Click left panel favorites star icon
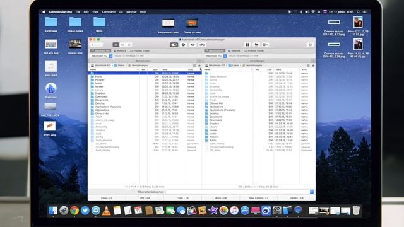404x227 pixels. pos(199,66)
